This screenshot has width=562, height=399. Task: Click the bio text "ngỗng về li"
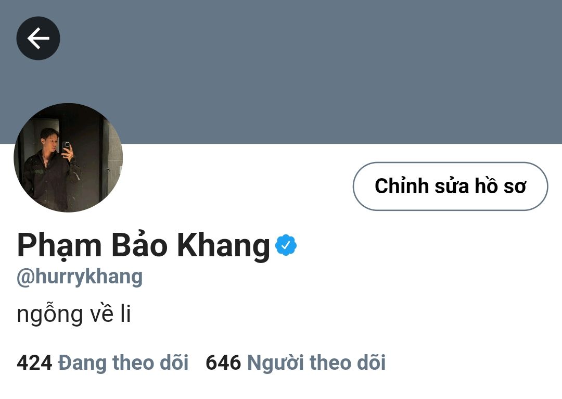(x=74, y=314)
